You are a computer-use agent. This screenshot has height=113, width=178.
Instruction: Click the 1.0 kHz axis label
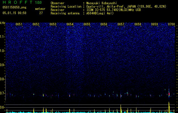point(3,51)
